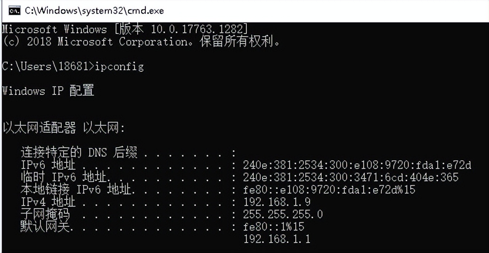Click the temporary IPv6 address ending in 365
Screen dimensions: 489x253
coord(351,177)
